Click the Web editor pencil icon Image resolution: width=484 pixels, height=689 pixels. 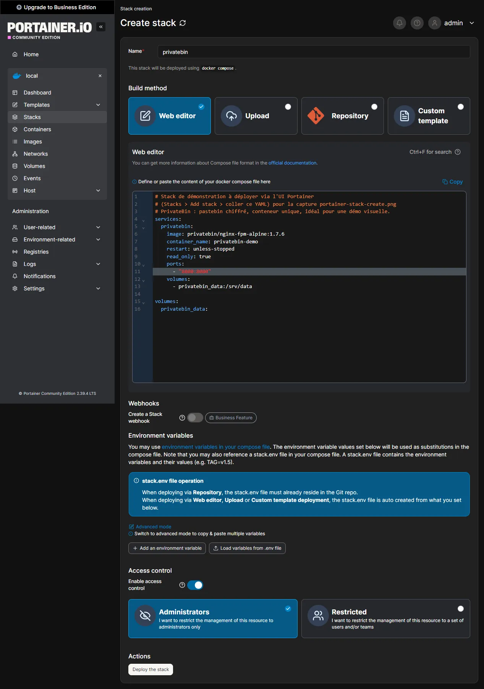point(145,116)
